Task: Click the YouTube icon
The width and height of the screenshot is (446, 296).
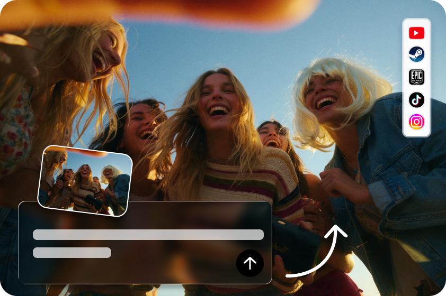Action: coord(416,33)
